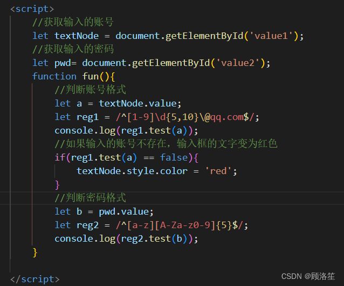Click the keyword function

coord(54,76)
